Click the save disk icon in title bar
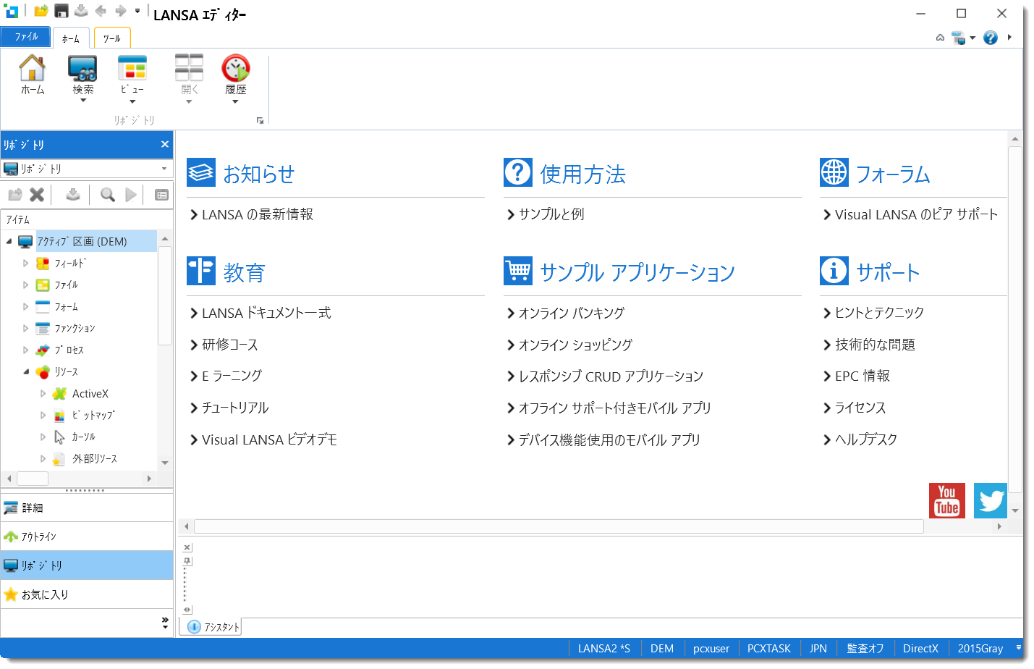The image size is (1034, 669). point(62,11)
